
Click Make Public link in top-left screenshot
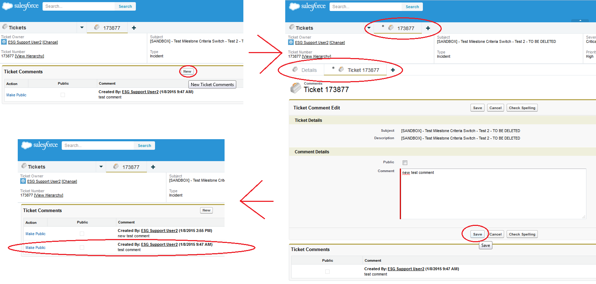point(16,95)
